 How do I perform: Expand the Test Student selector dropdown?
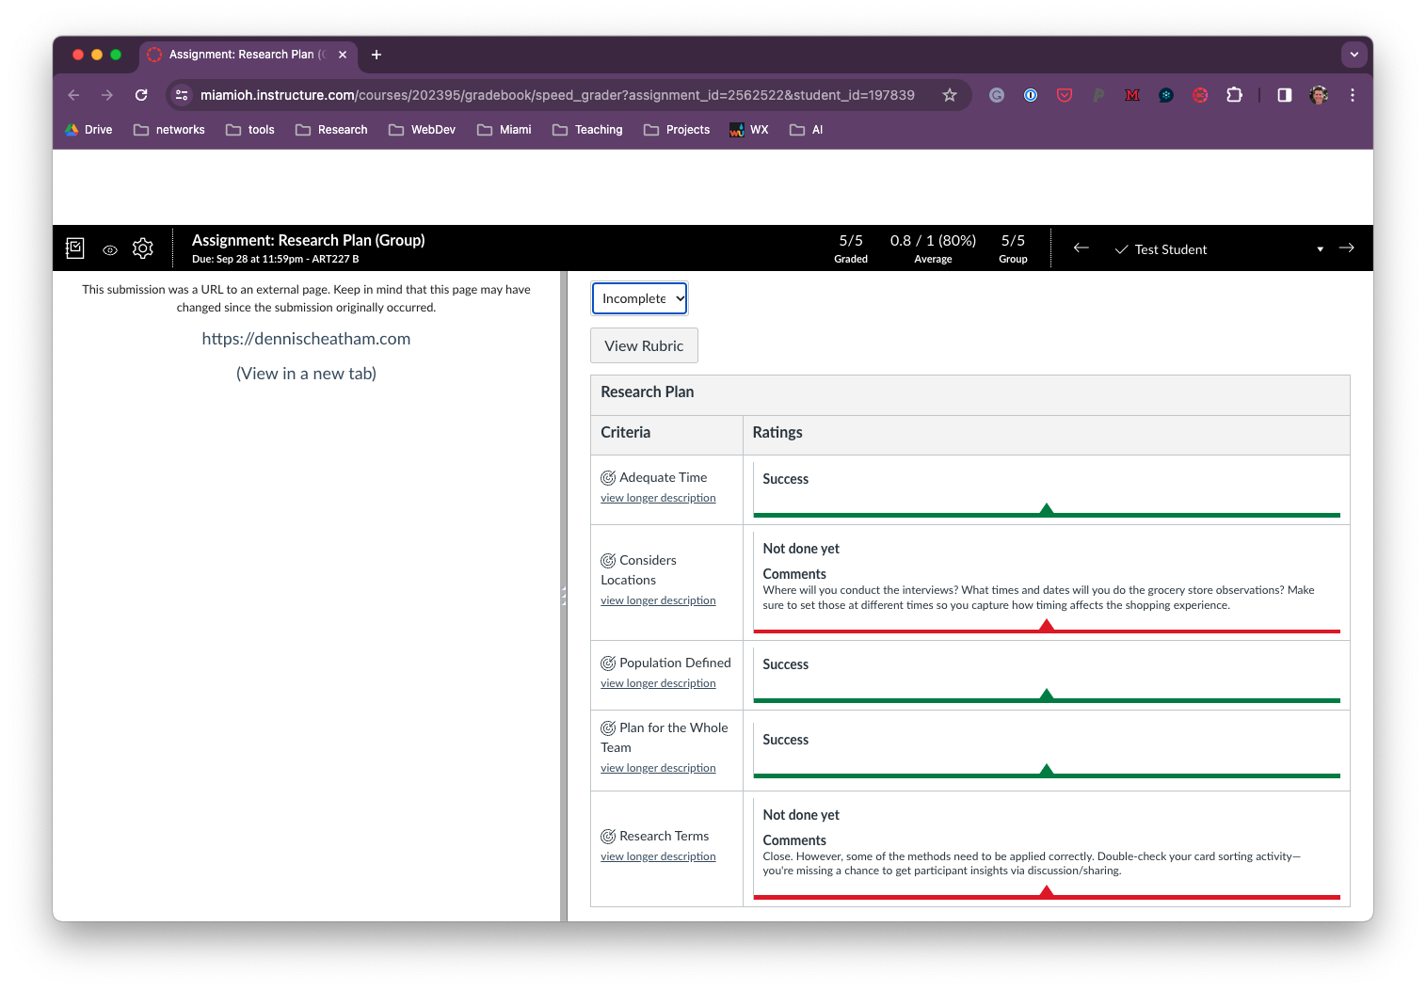pos(1320,249)
